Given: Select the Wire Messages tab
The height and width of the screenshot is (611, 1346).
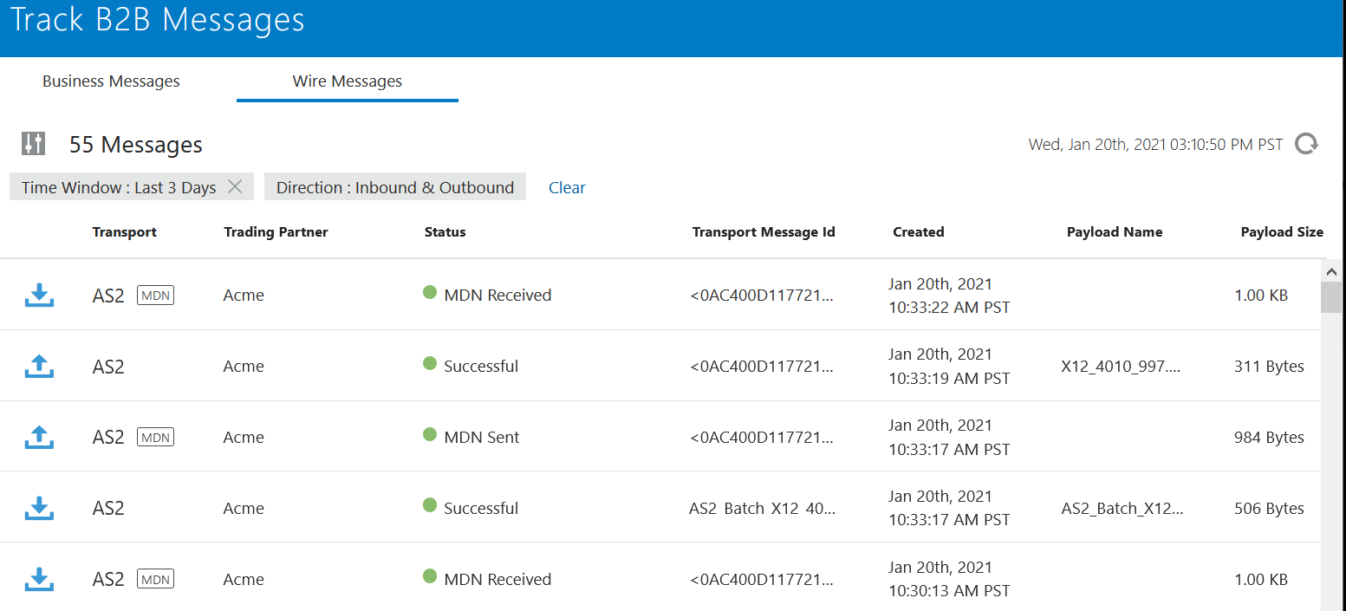Looking at the screenshot, I should tap(348, 81).
